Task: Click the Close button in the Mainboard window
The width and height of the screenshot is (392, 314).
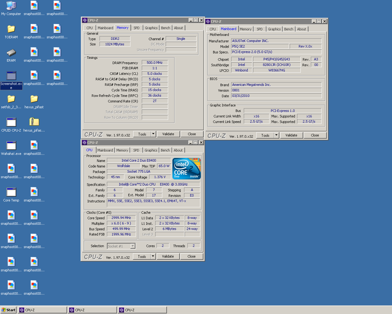Action: (315, 135)
